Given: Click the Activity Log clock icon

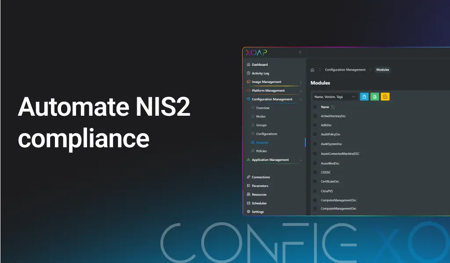Looking at the screenshot, I should [249, 73].
